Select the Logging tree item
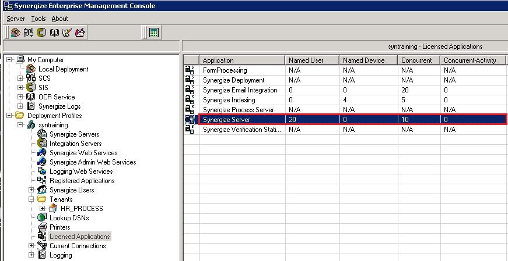This screenshot has height=261, width=508. 61,255
